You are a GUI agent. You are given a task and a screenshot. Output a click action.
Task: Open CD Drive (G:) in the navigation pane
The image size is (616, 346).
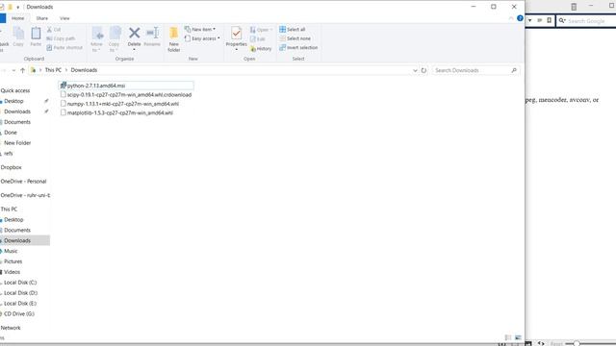[19, 313]
